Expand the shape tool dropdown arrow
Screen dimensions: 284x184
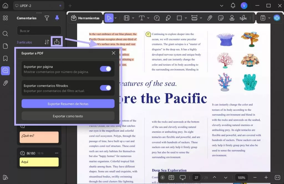186,18
